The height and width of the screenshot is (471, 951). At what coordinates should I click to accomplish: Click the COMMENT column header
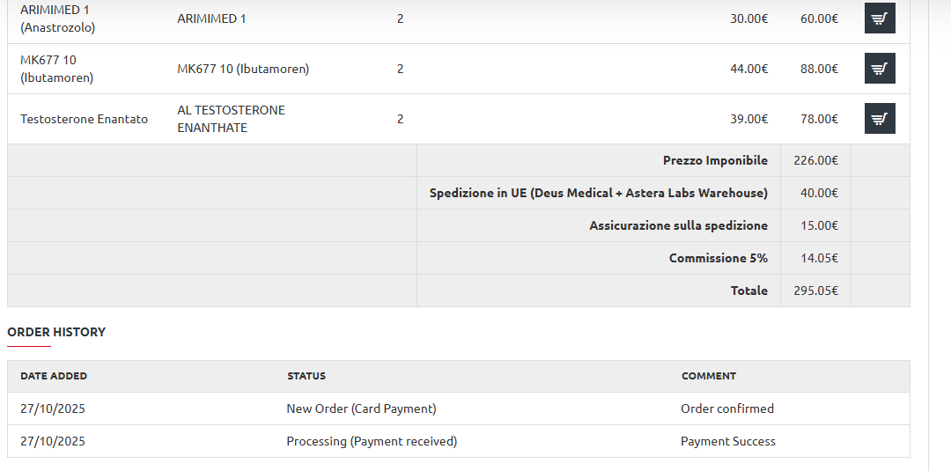click(708, 376)
